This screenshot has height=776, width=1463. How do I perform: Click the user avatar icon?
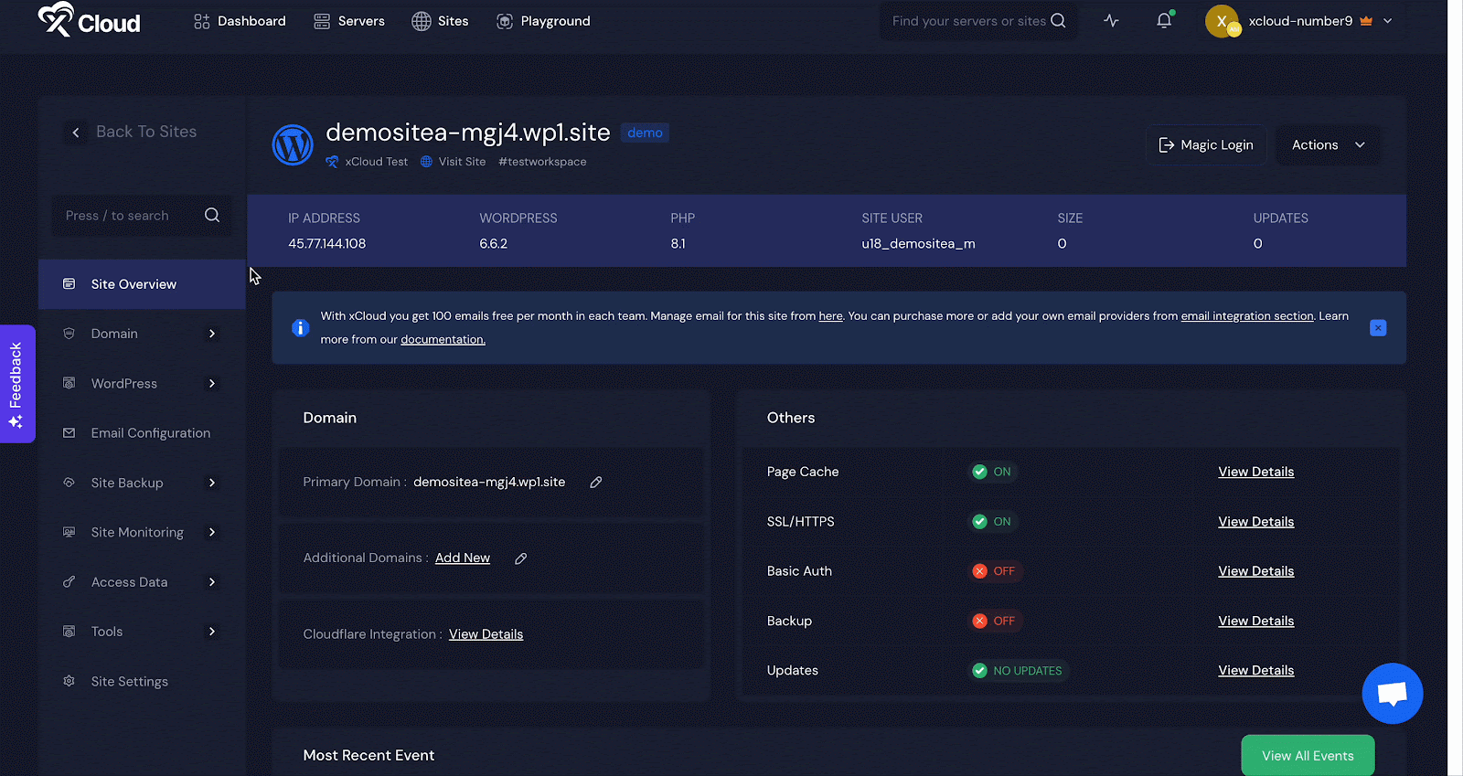coord(1223,21)
